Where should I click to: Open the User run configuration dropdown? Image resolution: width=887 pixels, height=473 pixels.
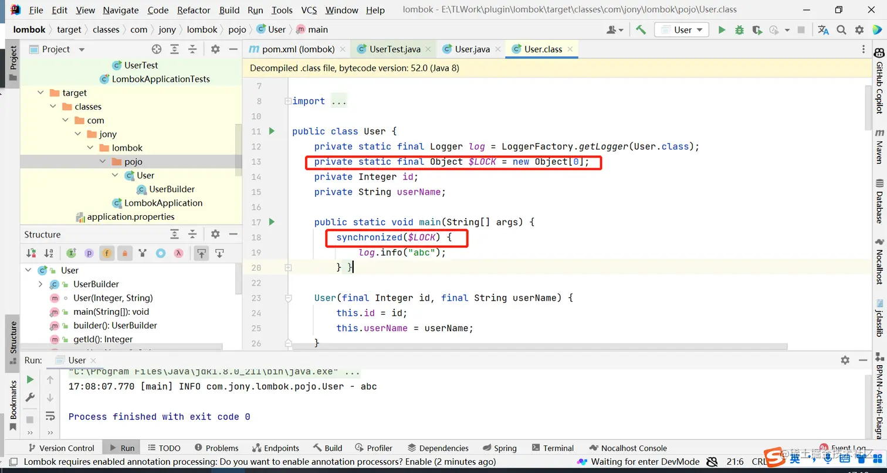pyautogui.click(x=682, y=30)
